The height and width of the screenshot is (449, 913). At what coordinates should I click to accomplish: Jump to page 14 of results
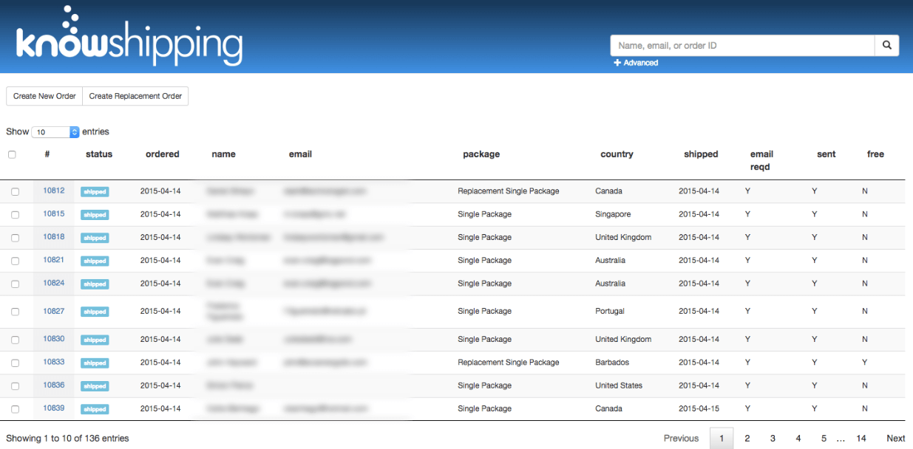point(861,438)
